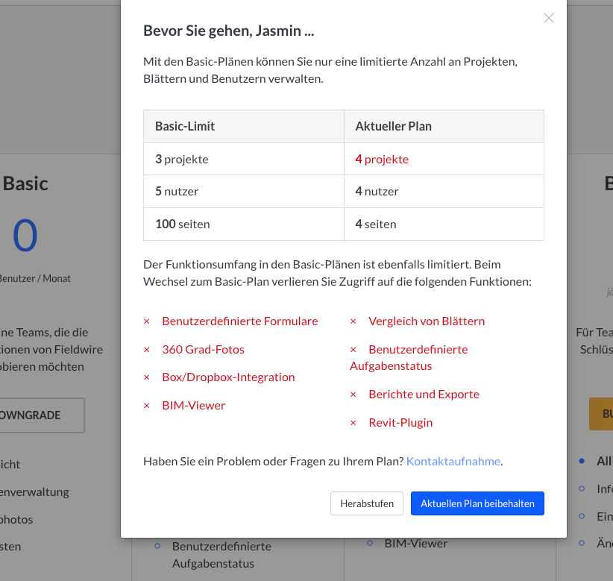Close the dialog with the X icon
The width and height of the screenshot is (613, 581).
tap(549, 18)
